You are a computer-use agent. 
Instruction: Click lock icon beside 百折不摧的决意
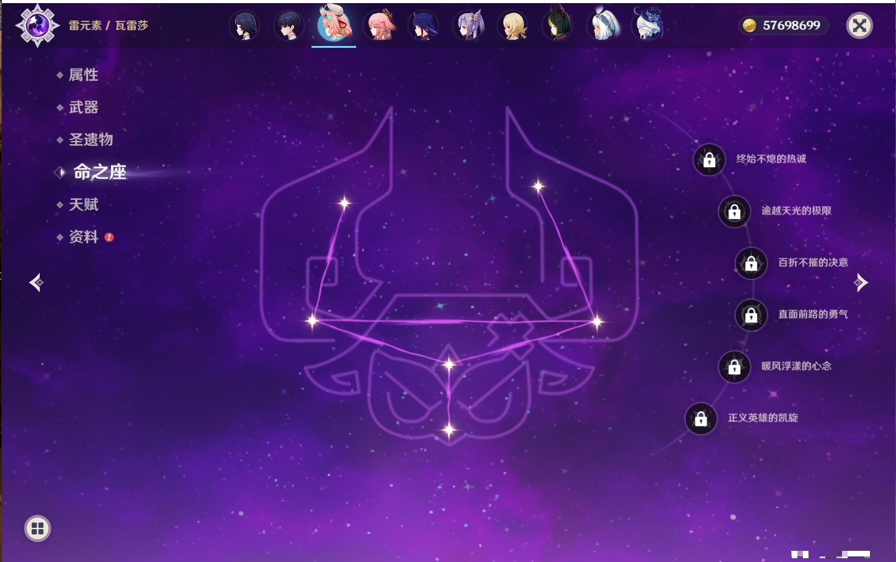coord(751,263)
